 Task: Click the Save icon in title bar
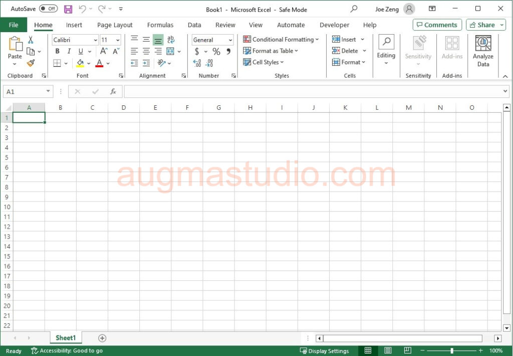pyautogui.click(x=68, y=9)
